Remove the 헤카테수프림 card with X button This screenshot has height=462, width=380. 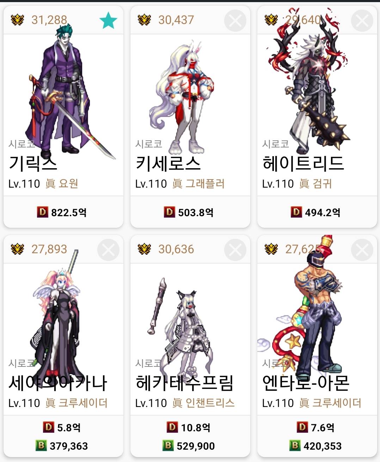tap(235, 250)
